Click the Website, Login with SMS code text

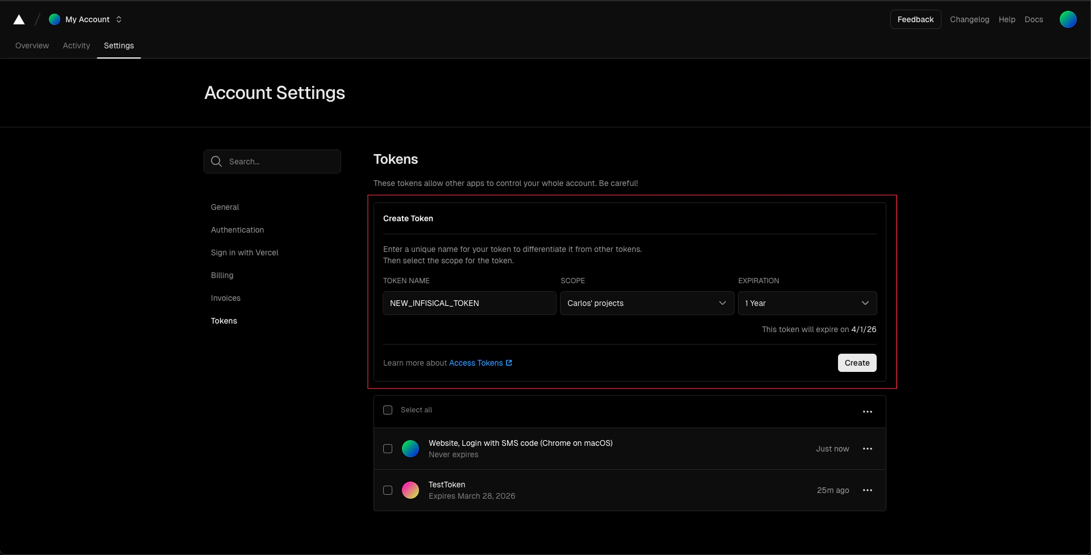click(x=520, y=443)
